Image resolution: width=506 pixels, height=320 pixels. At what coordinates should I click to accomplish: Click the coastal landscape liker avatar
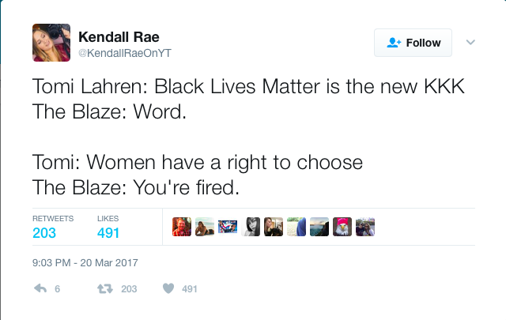click(x=319, y=227)
